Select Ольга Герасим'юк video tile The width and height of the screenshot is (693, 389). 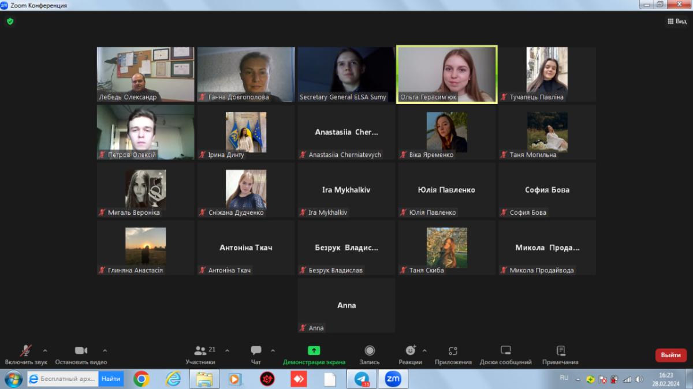point(447,74)
